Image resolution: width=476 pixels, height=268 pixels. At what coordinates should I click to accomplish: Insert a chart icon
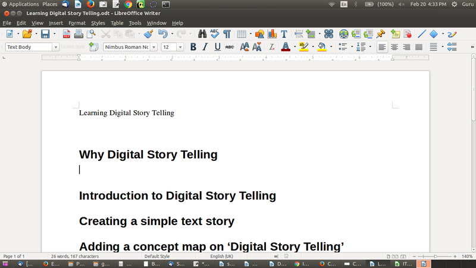[273, 34]
